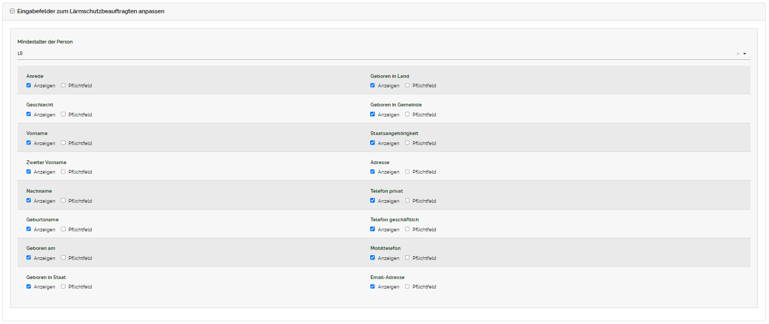Screen dimensions: 769x324
Task: Enable Pflichtfeld for Telefon privat
Action: pyautogui.click(x=407, y=201)
